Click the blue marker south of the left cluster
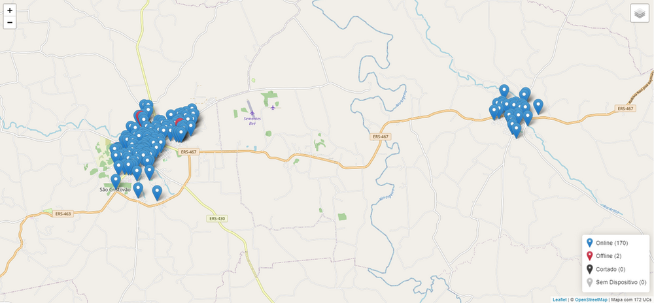654x303 pixels. coord(137,190)
